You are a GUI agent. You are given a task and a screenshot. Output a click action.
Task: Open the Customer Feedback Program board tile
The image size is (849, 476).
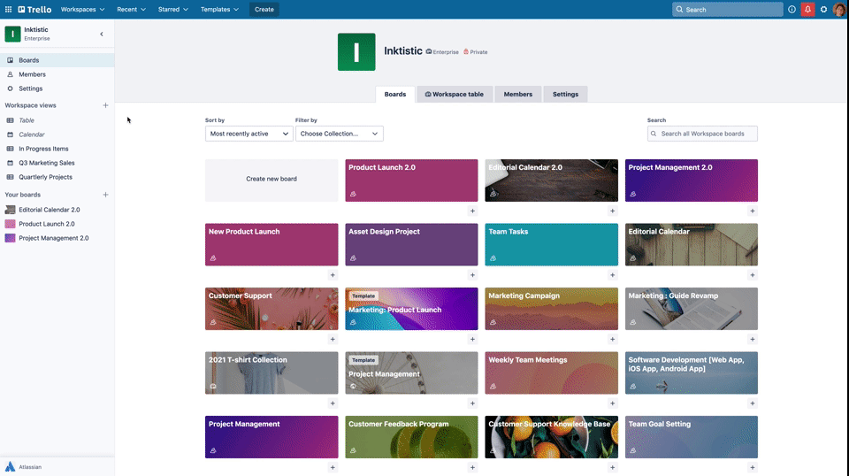coord(411,437)
